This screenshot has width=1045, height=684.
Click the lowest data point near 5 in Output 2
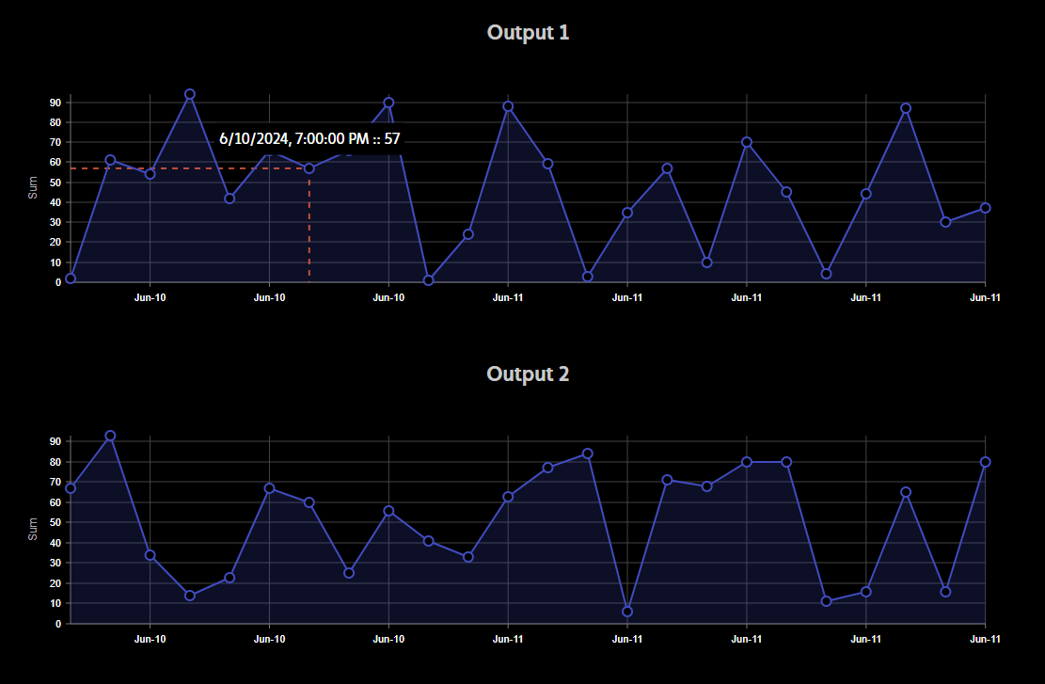tap(627, 612)
